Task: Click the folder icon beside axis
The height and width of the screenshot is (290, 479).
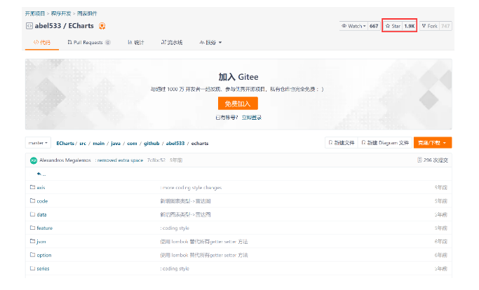Action: (x=32, y=187)
